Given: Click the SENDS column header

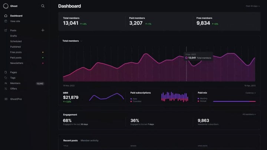Looking at the screenshot, I should pos(133,146).
